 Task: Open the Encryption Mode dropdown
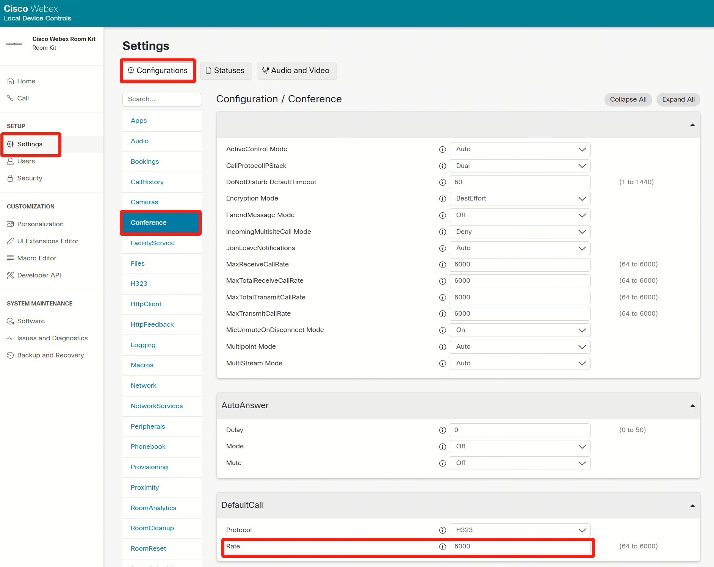(x=519, y=199)
